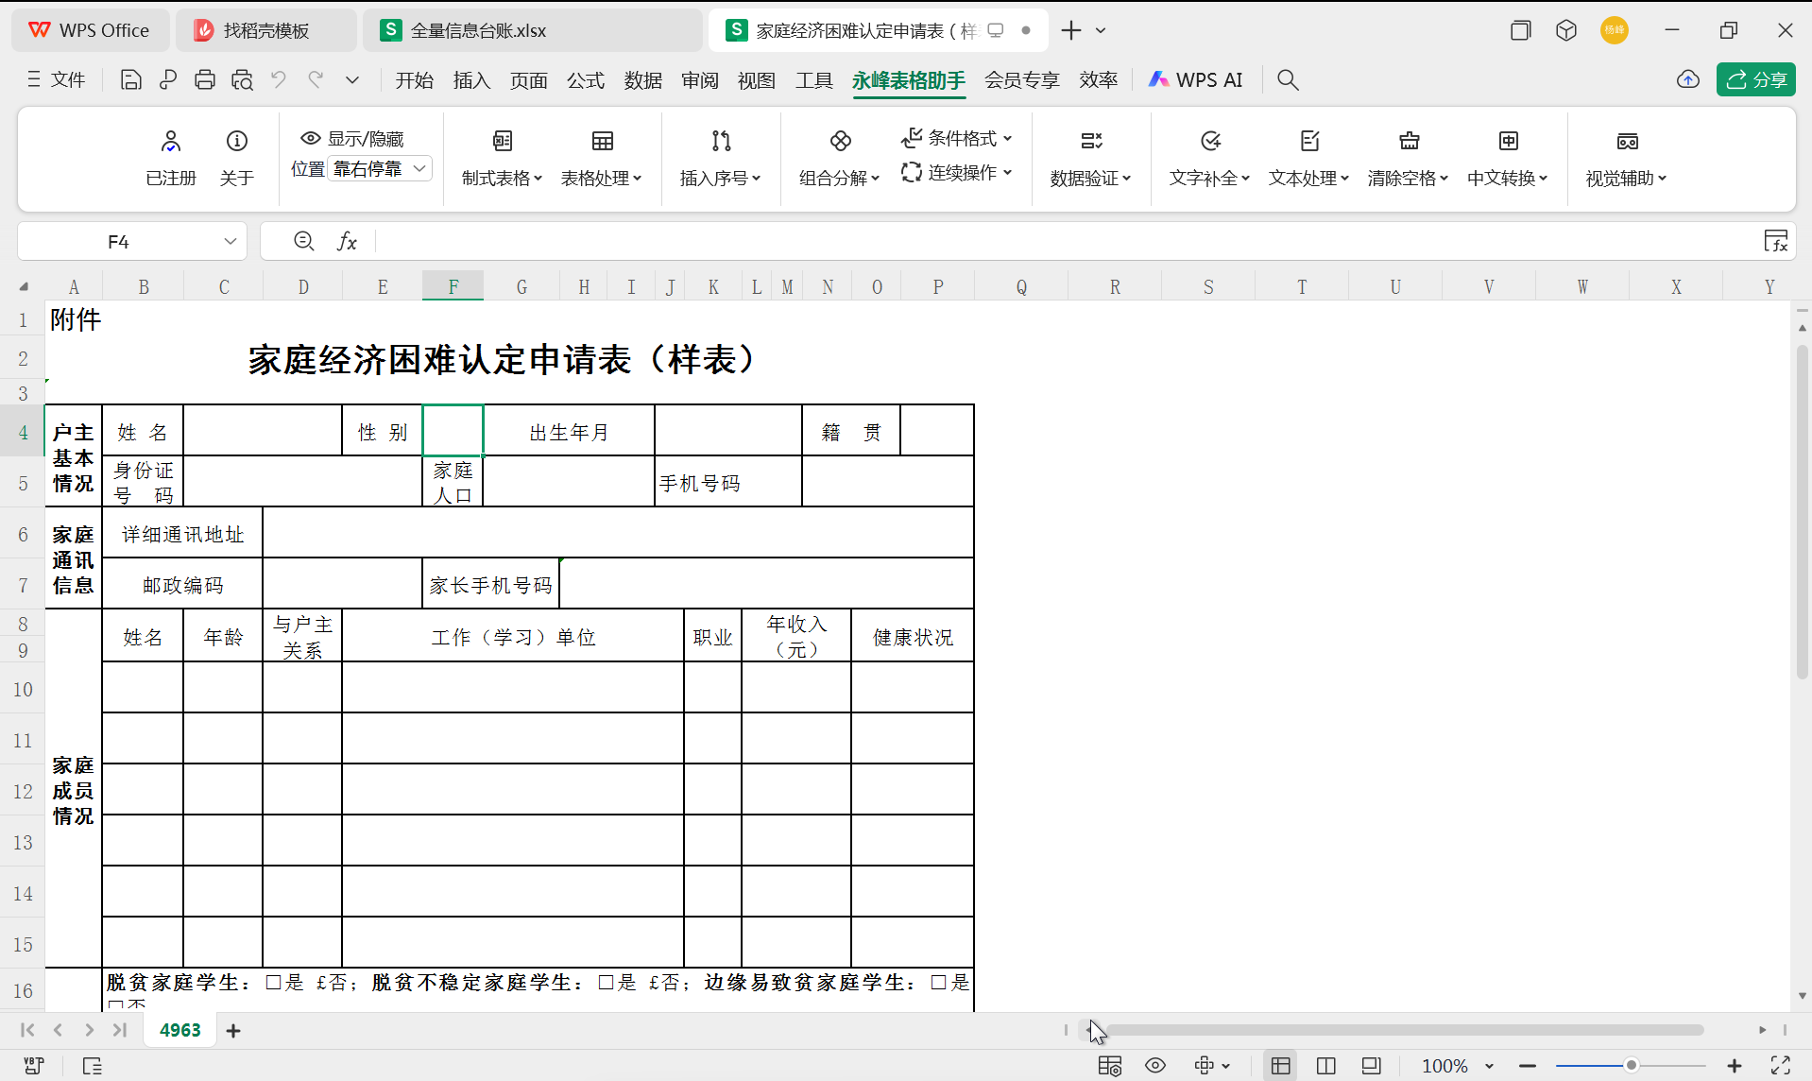Switch to the 永峰表格助手 ribbon tab

[x=908, y=80]
